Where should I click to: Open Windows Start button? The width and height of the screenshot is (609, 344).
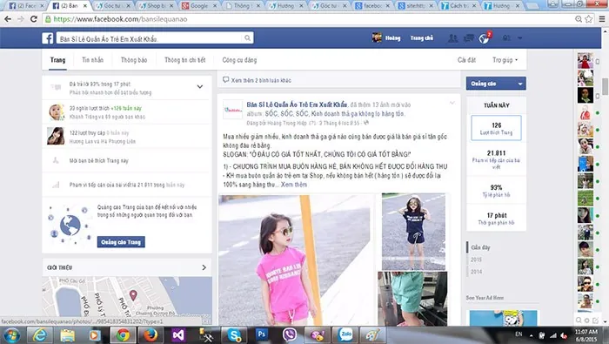[11, 335]
